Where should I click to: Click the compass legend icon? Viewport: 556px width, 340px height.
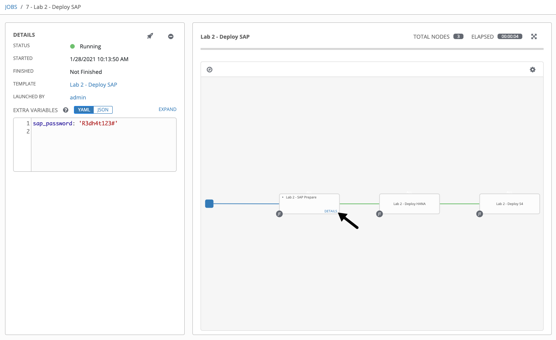(x=209, y=70)
